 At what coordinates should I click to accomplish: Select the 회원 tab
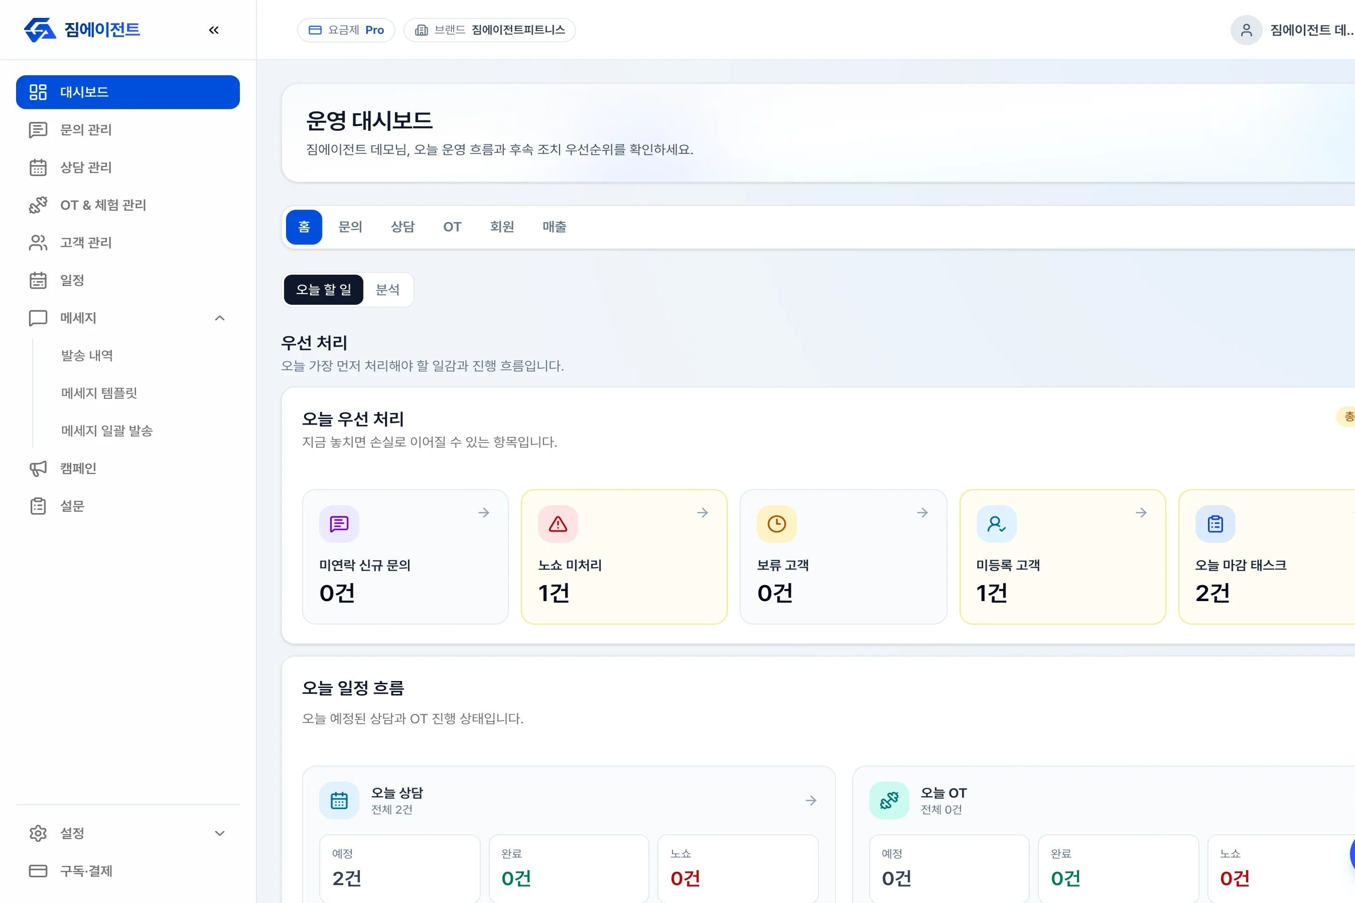coord(502,227)
